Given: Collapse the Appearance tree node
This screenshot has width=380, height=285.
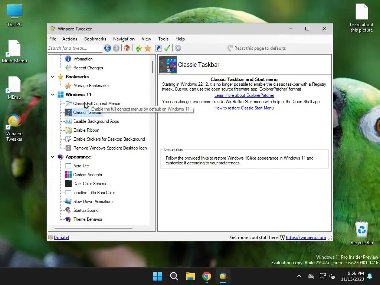Looking at the screenshot, I should pyautogui.click(x=52, y=157).
